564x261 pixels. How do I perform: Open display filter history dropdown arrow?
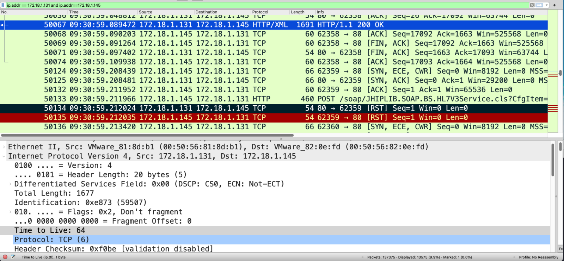[547, 5]
